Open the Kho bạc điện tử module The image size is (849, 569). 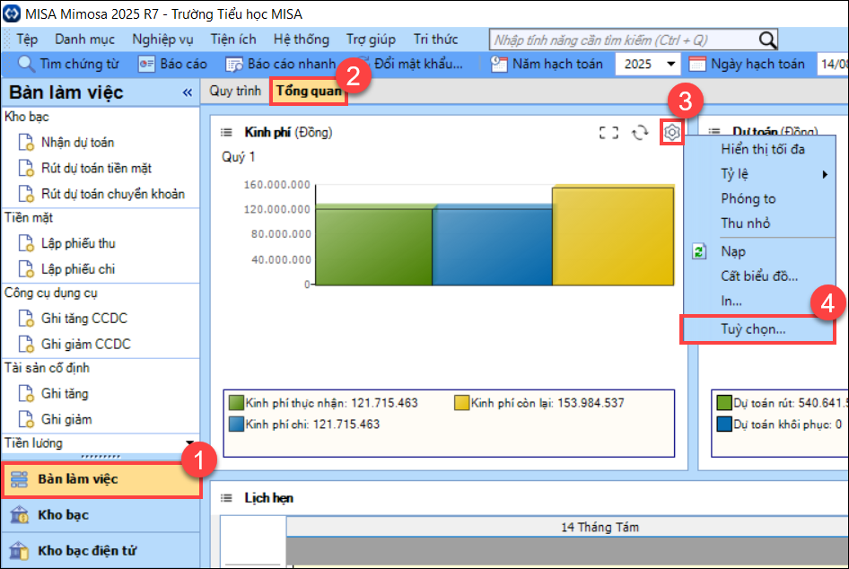point(101,550)
